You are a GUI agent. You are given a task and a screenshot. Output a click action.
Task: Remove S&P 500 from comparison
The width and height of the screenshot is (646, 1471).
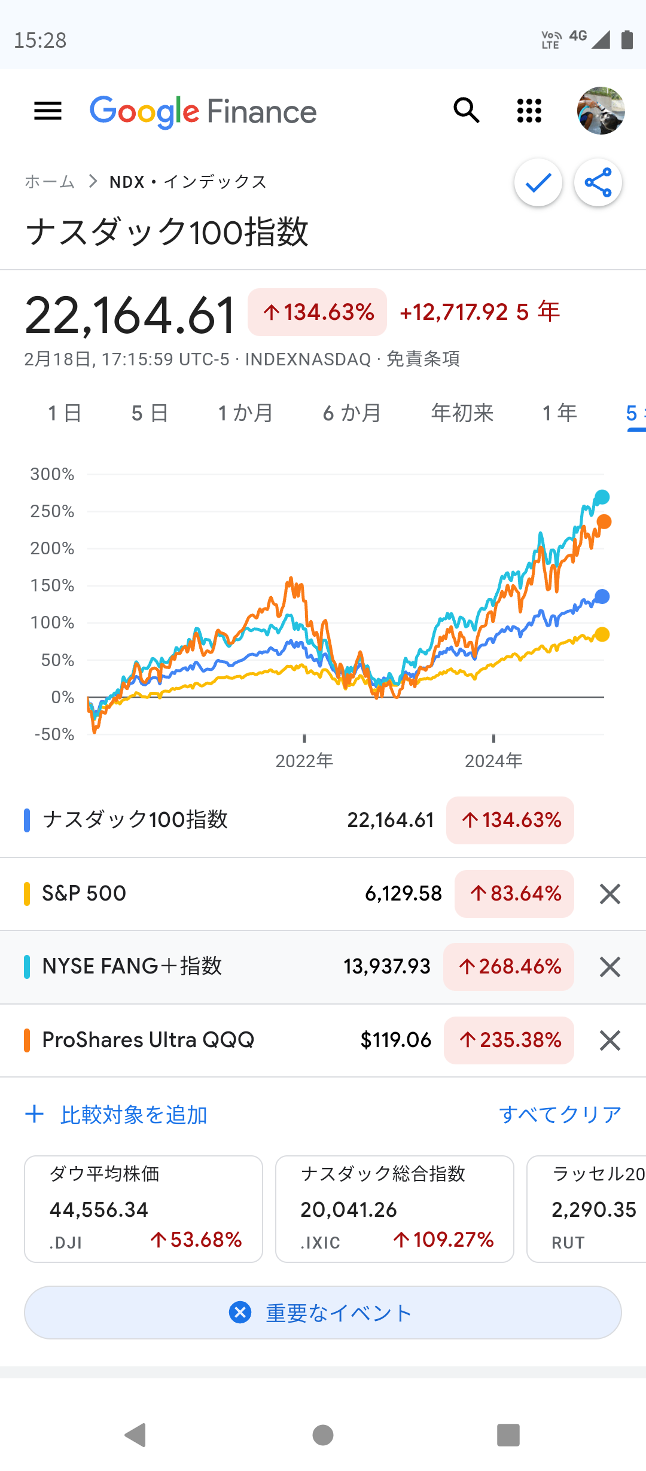click(x=610, y=894)
